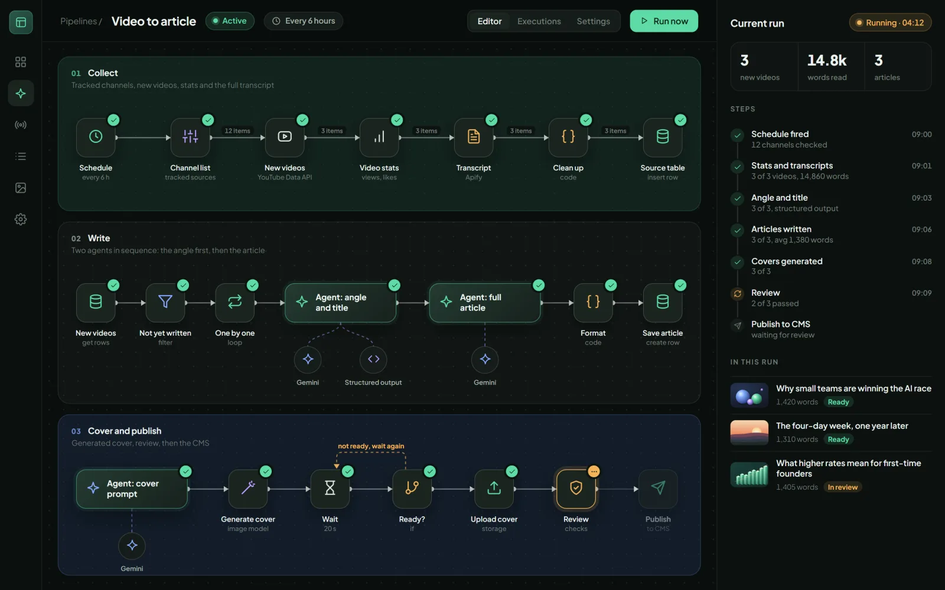Select the Channel list node
Screen dimensions: 945x590
[190, 137]
